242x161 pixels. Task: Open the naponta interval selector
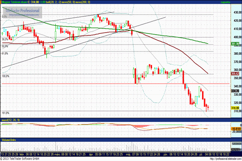click(236, 2)
